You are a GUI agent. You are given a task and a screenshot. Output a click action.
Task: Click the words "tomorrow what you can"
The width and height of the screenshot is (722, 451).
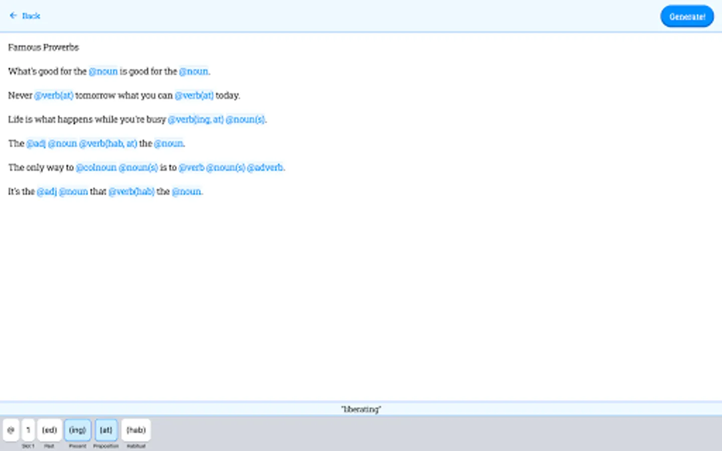point(124,95)
